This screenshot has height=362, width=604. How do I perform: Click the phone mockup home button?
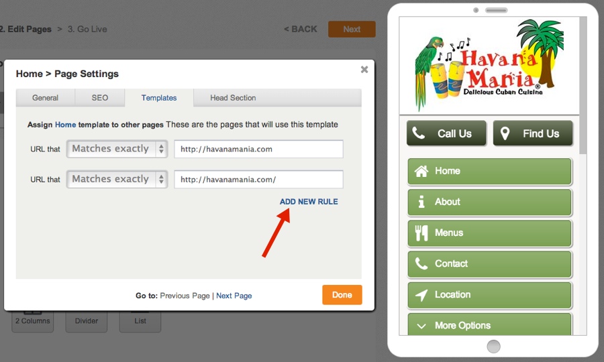click(x=493, y=346)
